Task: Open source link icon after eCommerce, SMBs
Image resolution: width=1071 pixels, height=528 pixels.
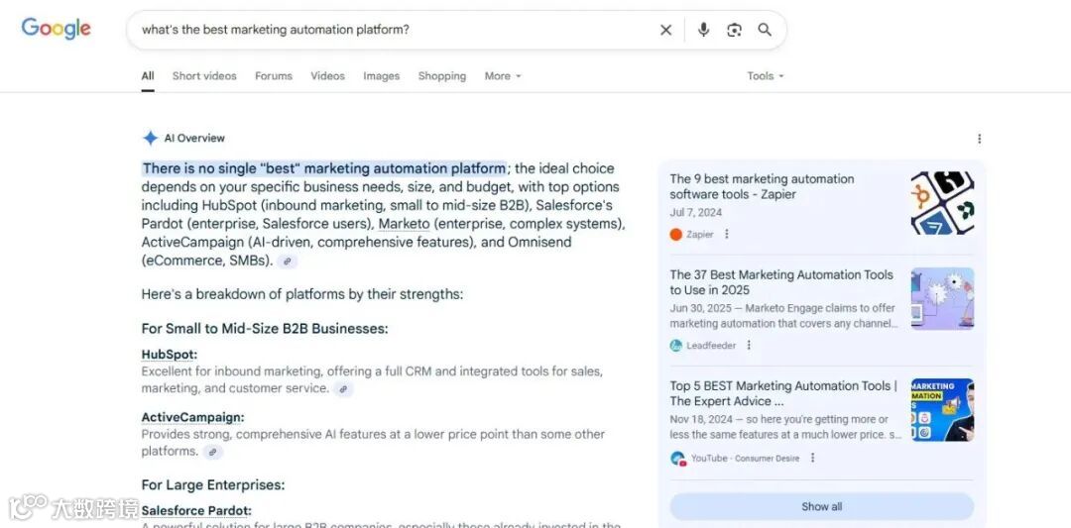Action: tap(288, 261)
